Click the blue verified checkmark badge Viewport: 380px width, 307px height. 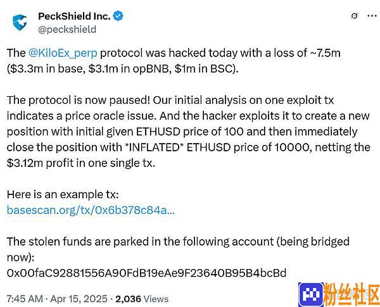(118, 16)
